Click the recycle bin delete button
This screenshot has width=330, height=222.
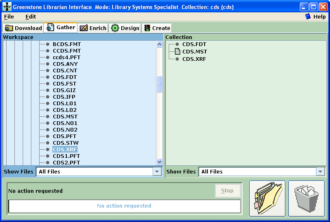click(306, 199)
